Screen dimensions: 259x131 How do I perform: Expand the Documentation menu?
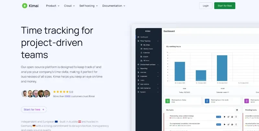114,6
